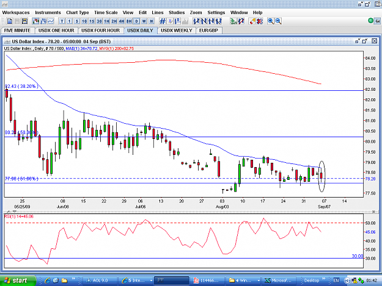Click the new chart document icon
Image resolution: width=382 pixels, height=286 pixels.
coord(10,21)
